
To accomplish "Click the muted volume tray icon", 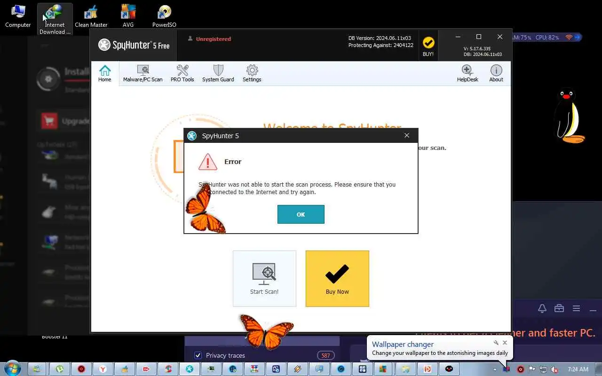I will pyautogui.click(x=555, y=369).
